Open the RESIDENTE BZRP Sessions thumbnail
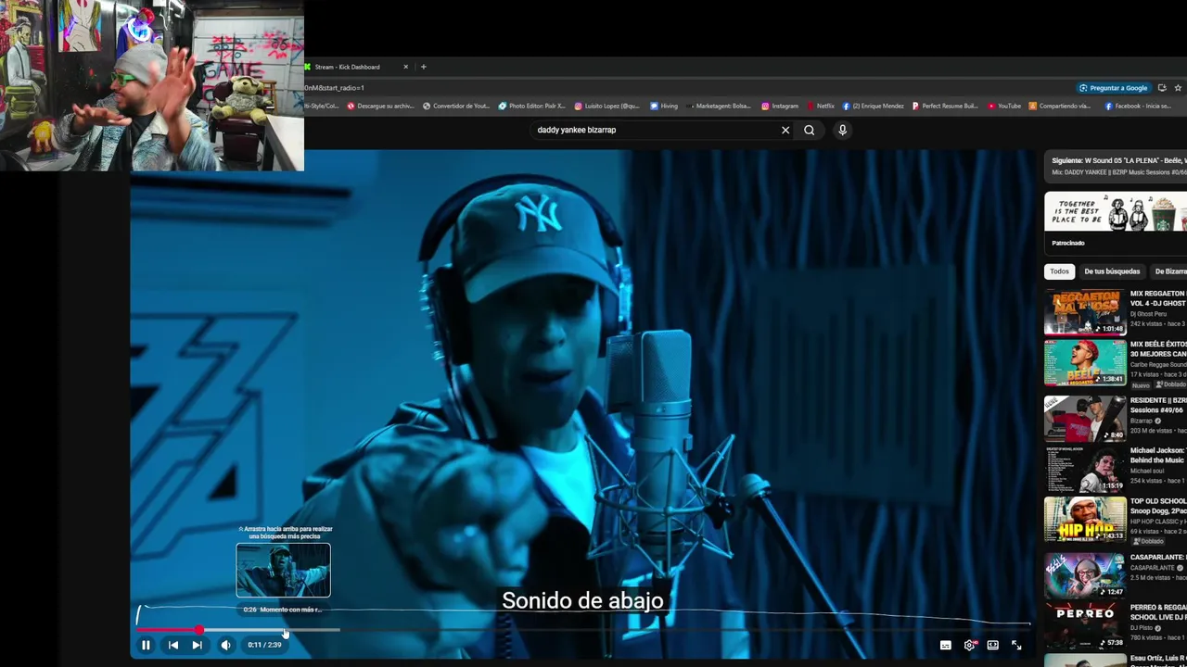This screenshot has width=1187, height=667. [1085, 418]
